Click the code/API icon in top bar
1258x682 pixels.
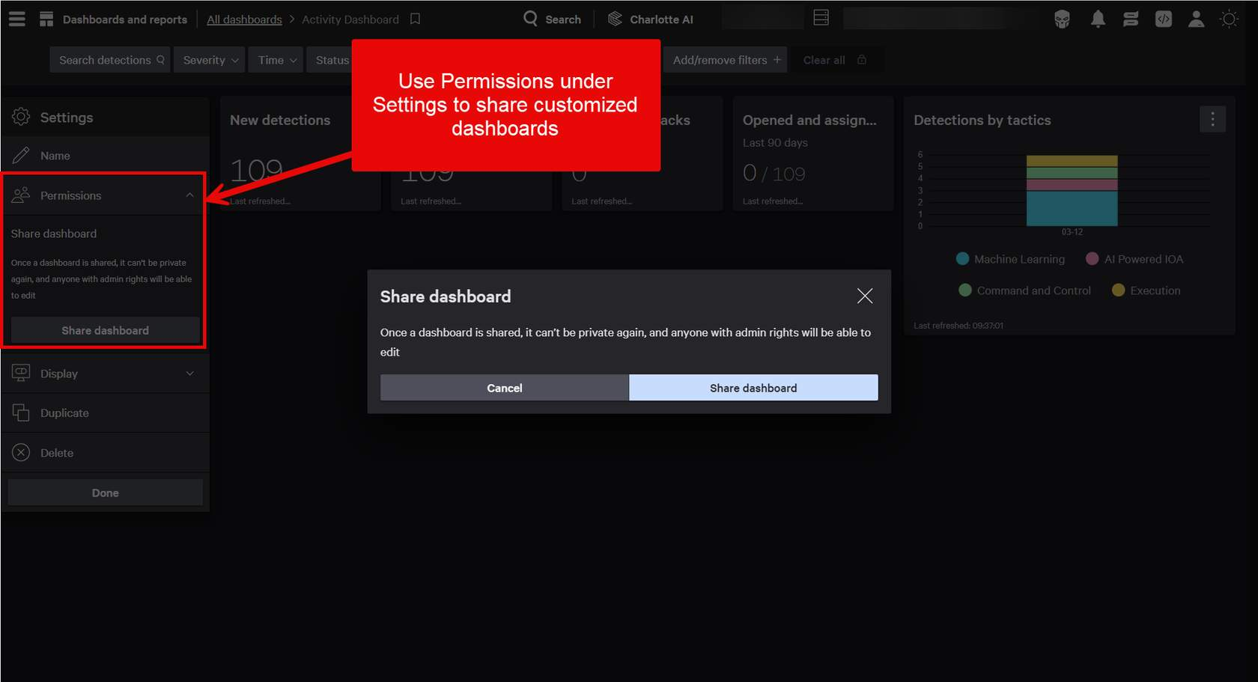[x=1163, y=19]
